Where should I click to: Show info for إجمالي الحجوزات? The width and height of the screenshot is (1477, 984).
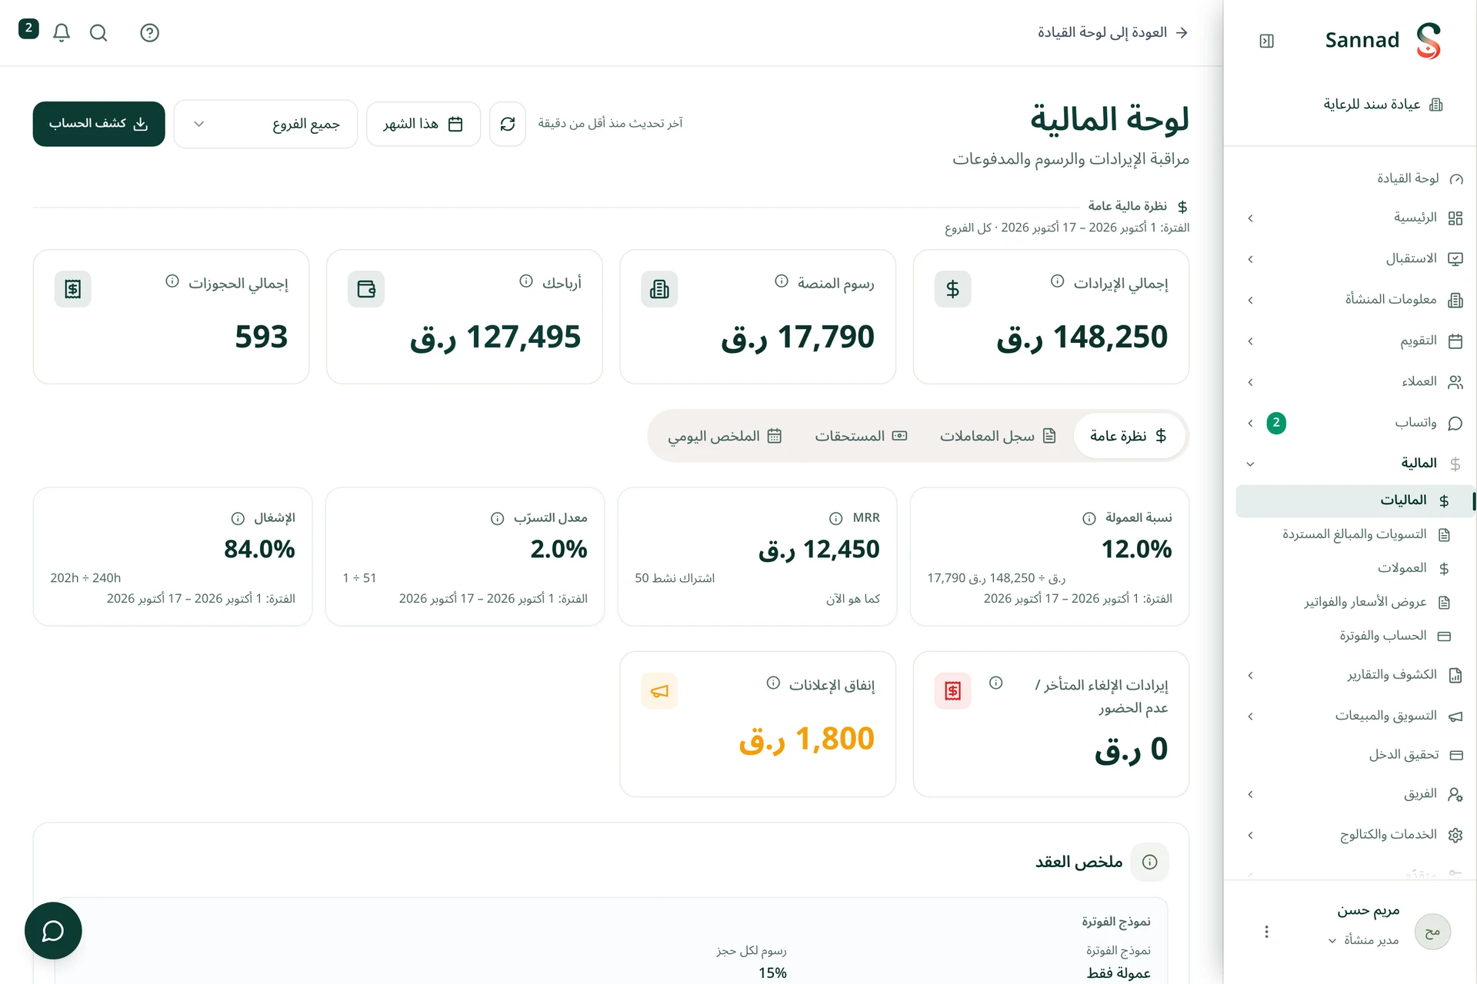coord(172,281)
